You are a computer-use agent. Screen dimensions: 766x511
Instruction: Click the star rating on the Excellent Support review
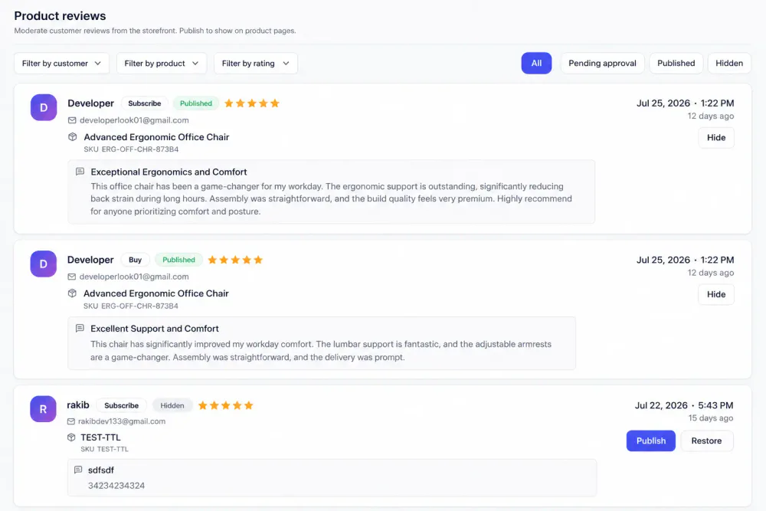point(235,260)
